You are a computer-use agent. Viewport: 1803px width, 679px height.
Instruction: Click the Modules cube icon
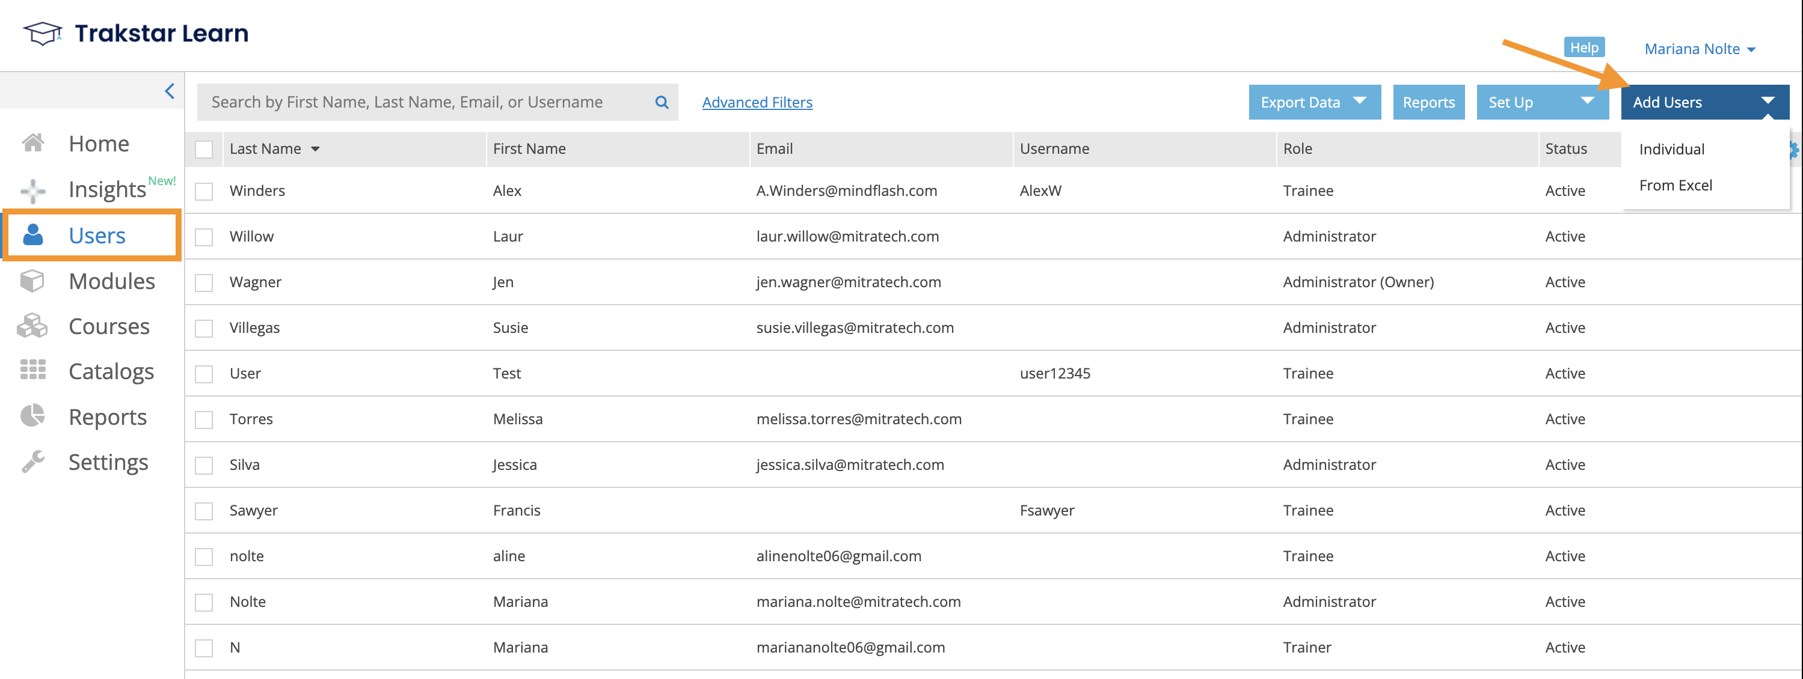click(x=32, y=281)
